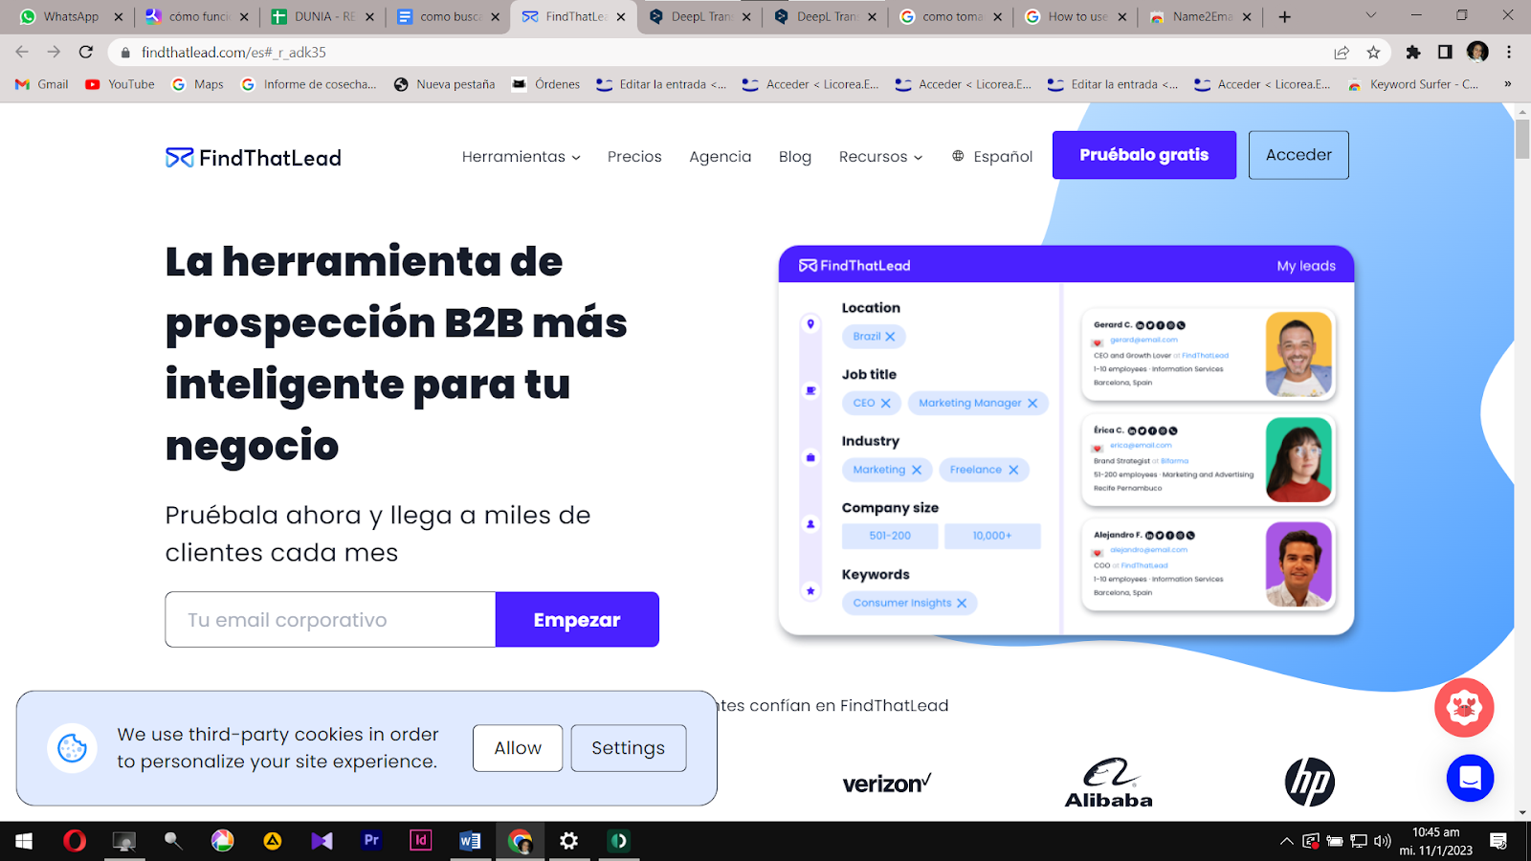
Task: Close the FindThatLead browser tab
Action: [621, 16]
